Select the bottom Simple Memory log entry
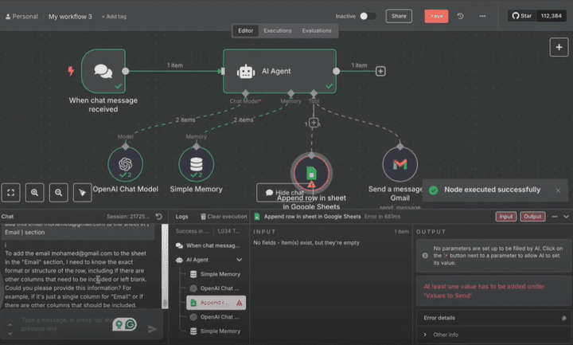 click(216, 331)
